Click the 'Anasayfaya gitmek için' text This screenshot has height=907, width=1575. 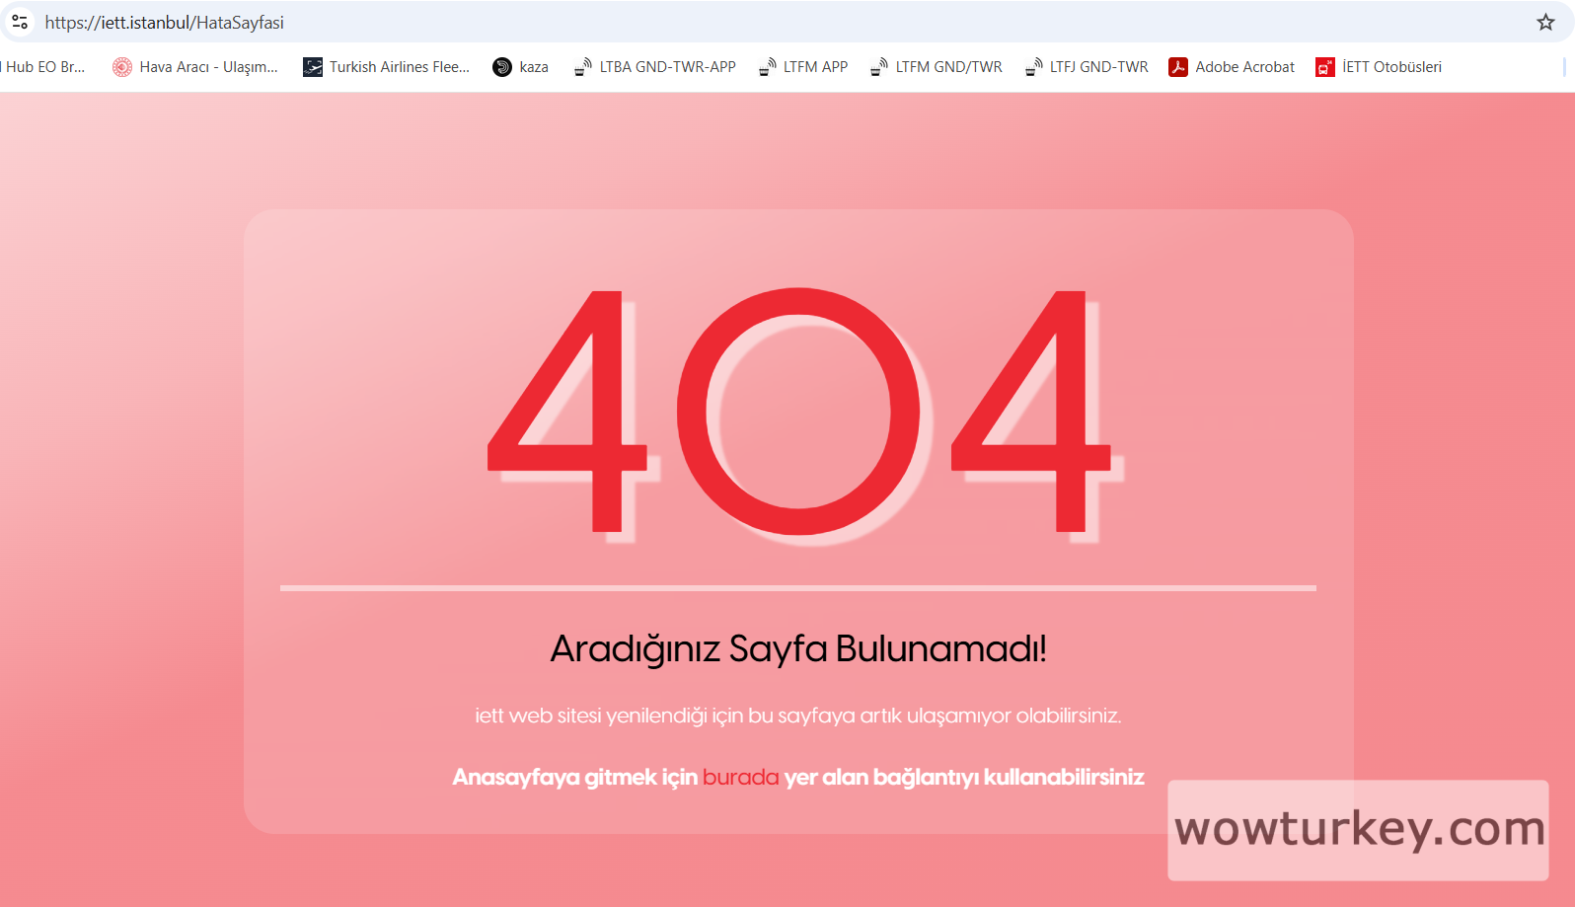(x=574, y=778)
